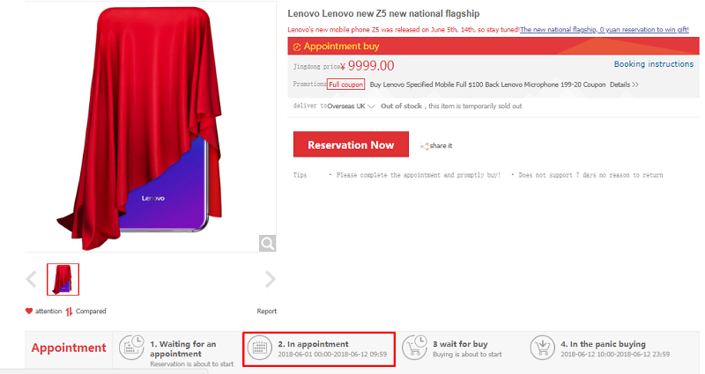The image size is (705, 374).
Task: Click the Waiting for an appointment calendar icon
Action: tap(131, 348)
